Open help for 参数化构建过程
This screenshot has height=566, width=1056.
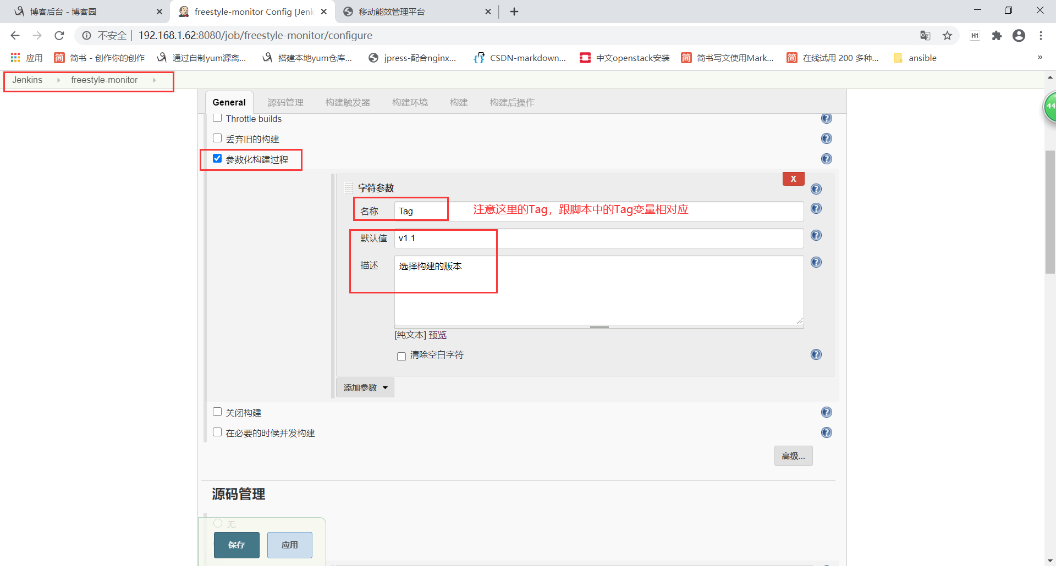(x=826, y=159)
